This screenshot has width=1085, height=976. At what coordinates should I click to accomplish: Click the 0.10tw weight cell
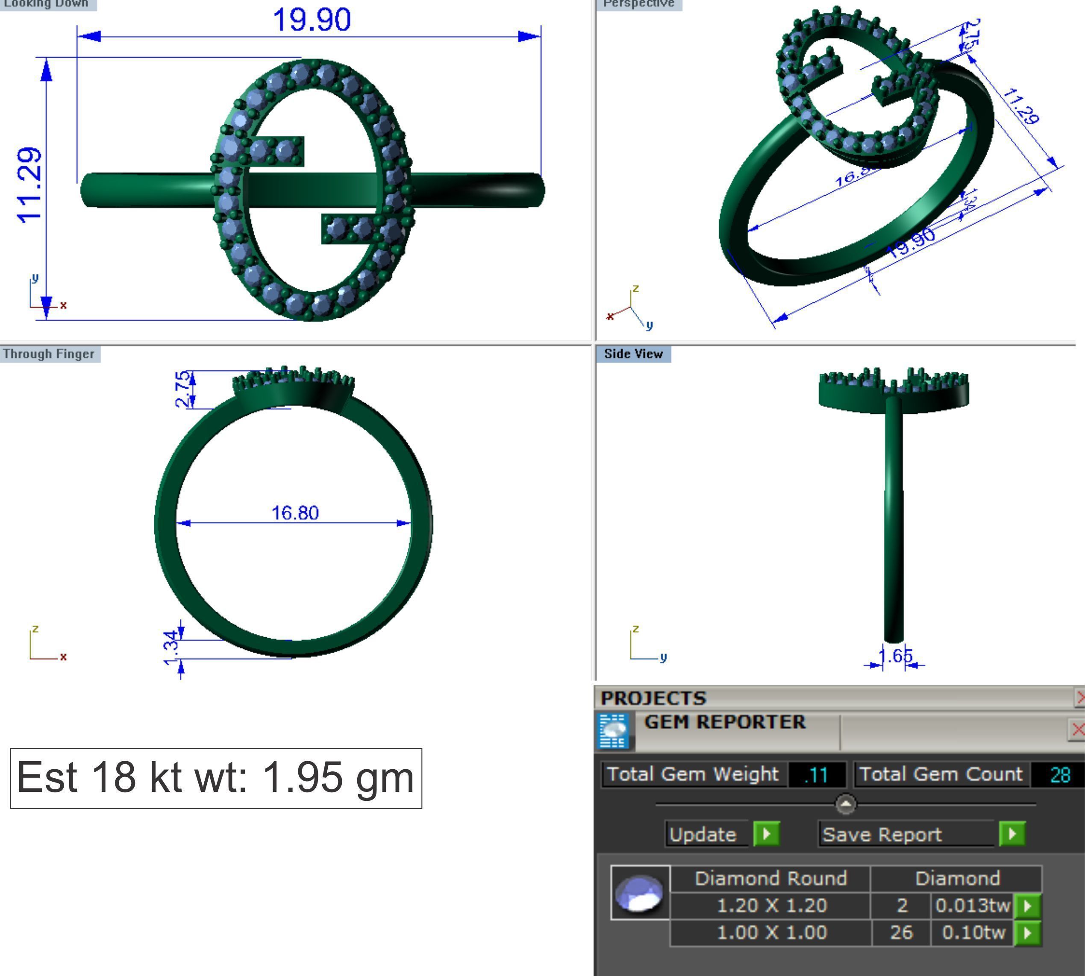tap(973, 932)
